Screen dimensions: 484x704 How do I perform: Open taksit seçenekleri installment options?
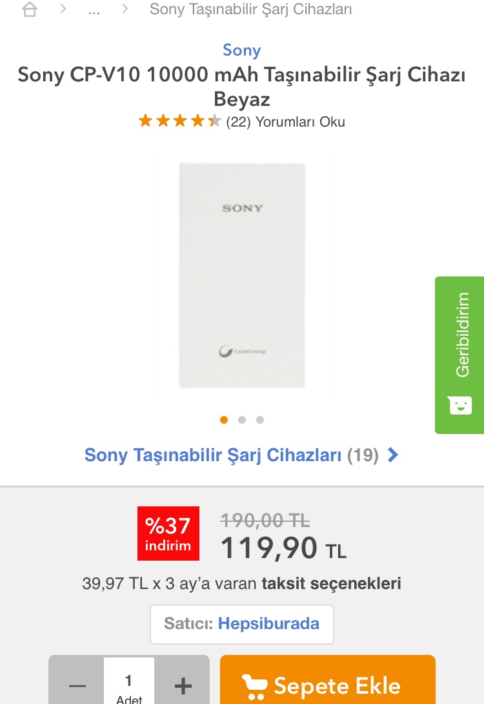331,583
